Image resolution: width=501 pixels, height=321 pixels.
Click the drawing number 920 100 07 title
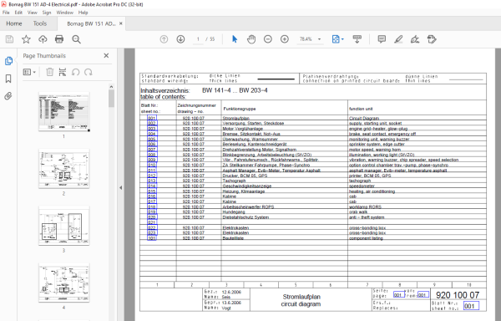click(x=458, y=295)
